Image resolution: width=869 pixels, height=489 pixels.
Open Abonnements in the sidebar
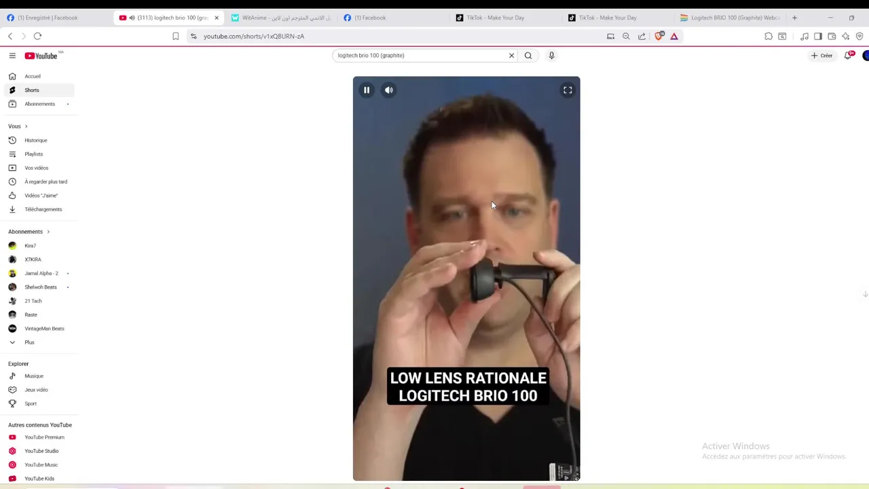click(39, 104)
